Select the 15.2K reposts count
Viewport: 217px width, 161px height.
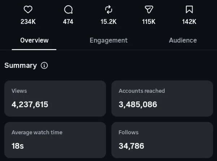pyautogui.click(x=109, y=22)
